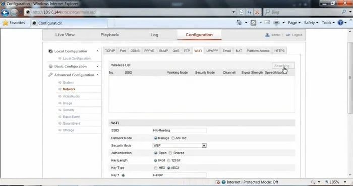This screenshot has height=186, width=353.
Task: Switch to Playback tab
Action: pos(109,35)
